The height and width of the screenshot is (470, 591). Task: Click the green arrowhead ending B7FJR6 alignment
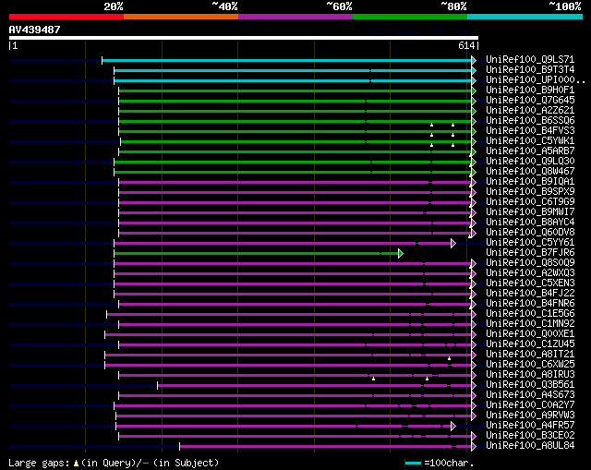click(x=401, y=254)
